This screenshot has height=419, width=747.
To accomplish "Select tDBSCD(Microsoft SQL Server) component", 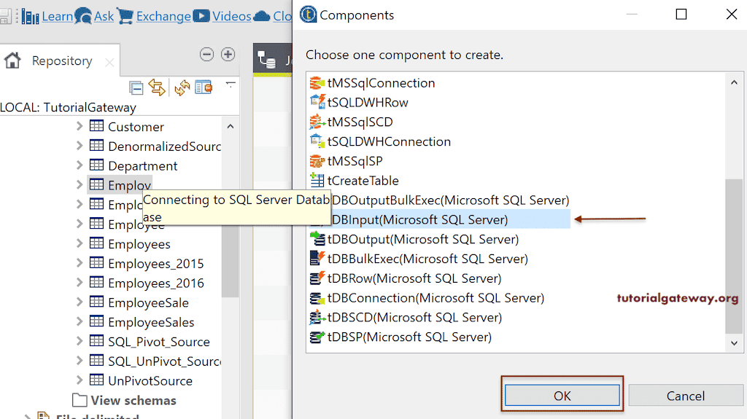I will tap(414, 317).
